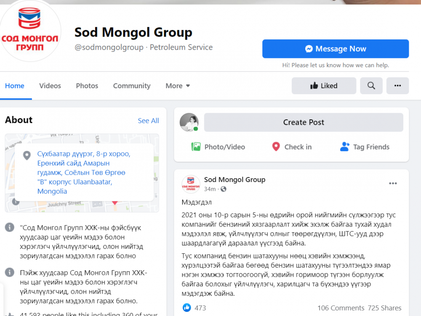Viewport: 421px width, 316px height.
Task: Click the Liked button
Action: coord(324,86)
